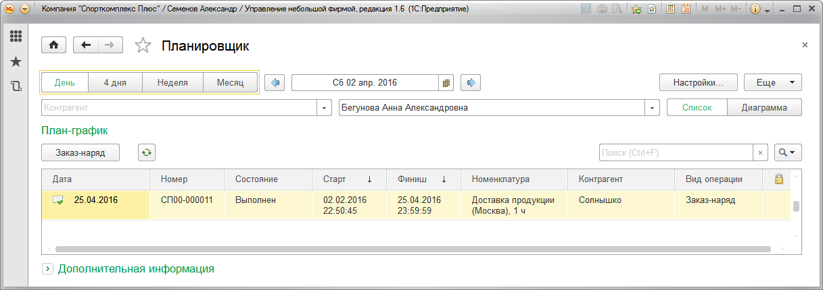Sort by Номенклатура column header
823x290 pixels.
[515, 179]
